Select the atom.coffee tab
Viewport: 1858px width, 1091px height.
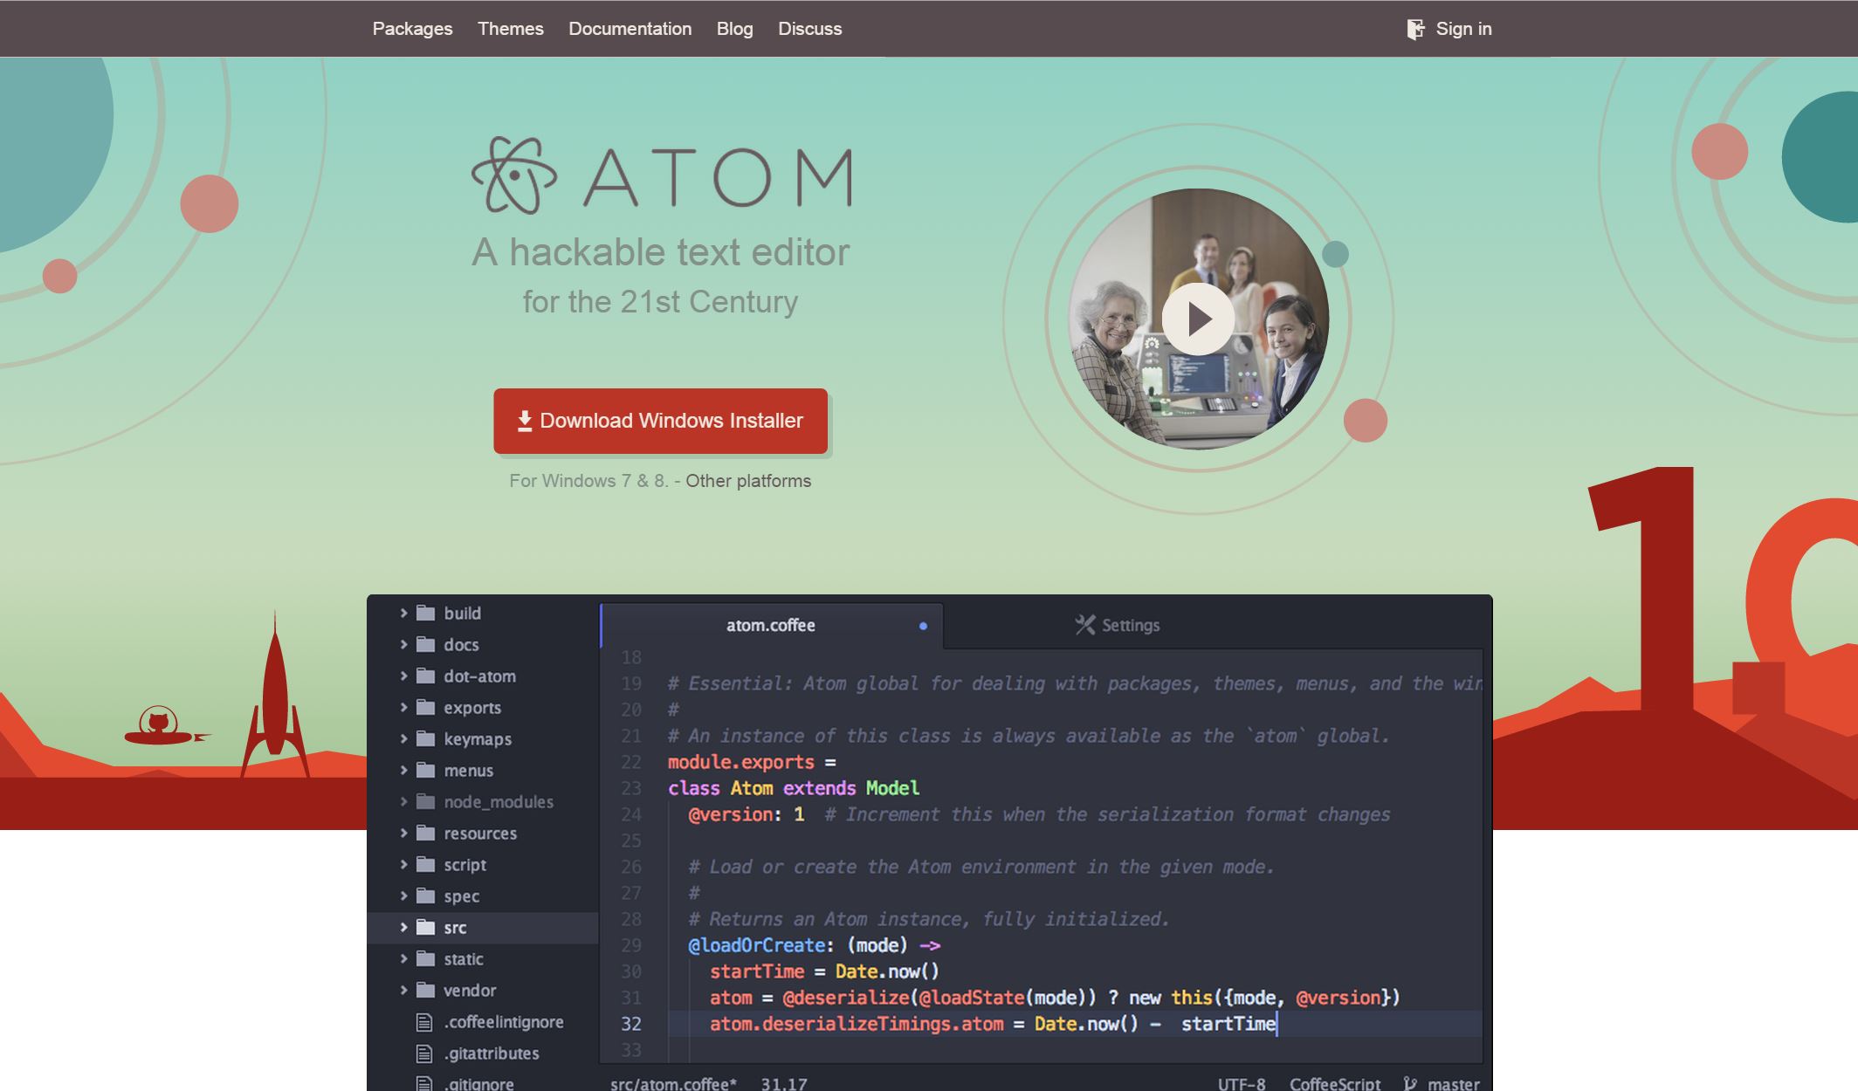tap(771, 625)
